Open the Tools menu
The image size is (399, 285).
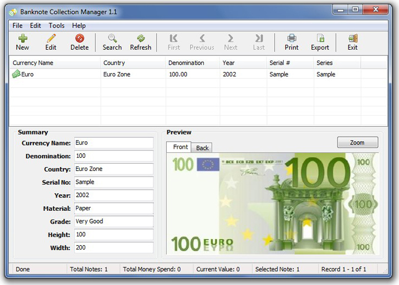click(x=57, y=25)
